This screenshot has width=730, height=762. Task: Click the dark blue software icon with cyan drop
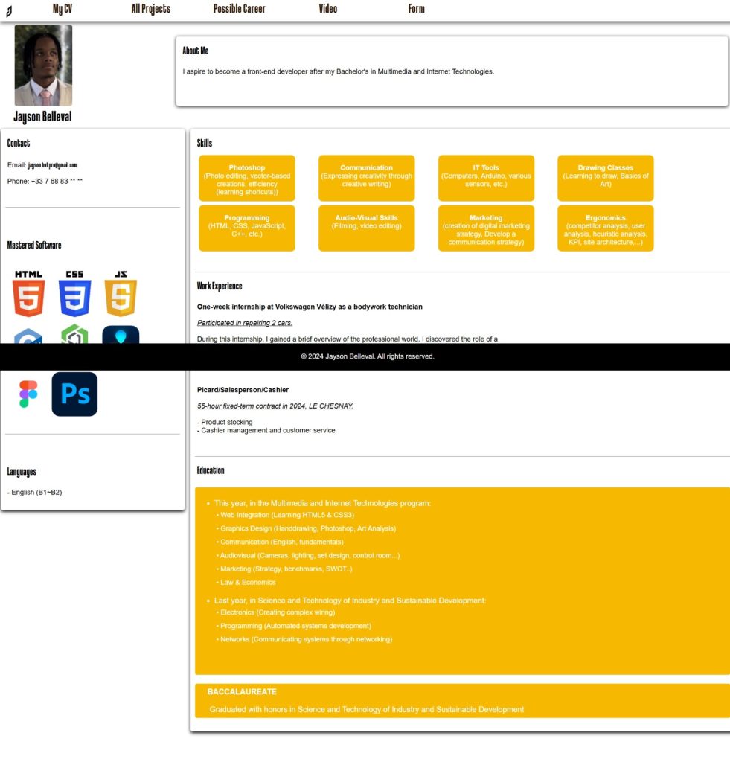tap(121, 335)
